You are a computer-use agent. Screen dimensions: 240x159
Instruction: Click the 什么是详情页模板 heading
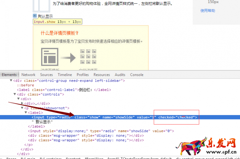(x=59, y=33)
